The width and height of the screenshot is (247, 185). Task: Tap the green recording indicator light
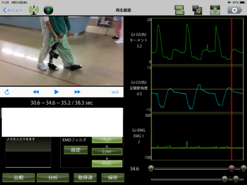(x=48, y=10)
